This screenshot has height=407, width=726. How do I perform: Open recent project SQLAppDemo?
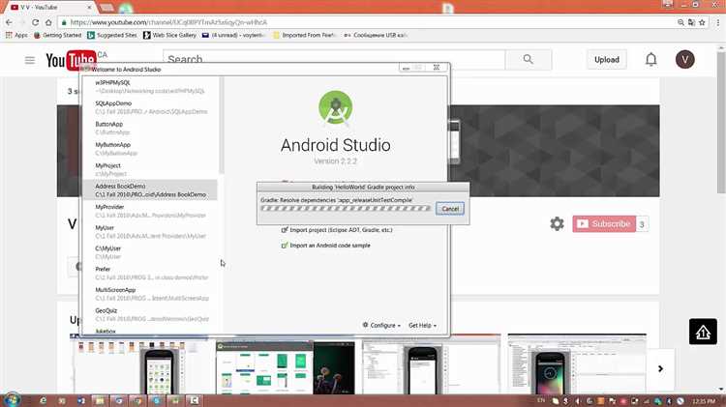tap(149, 107)
